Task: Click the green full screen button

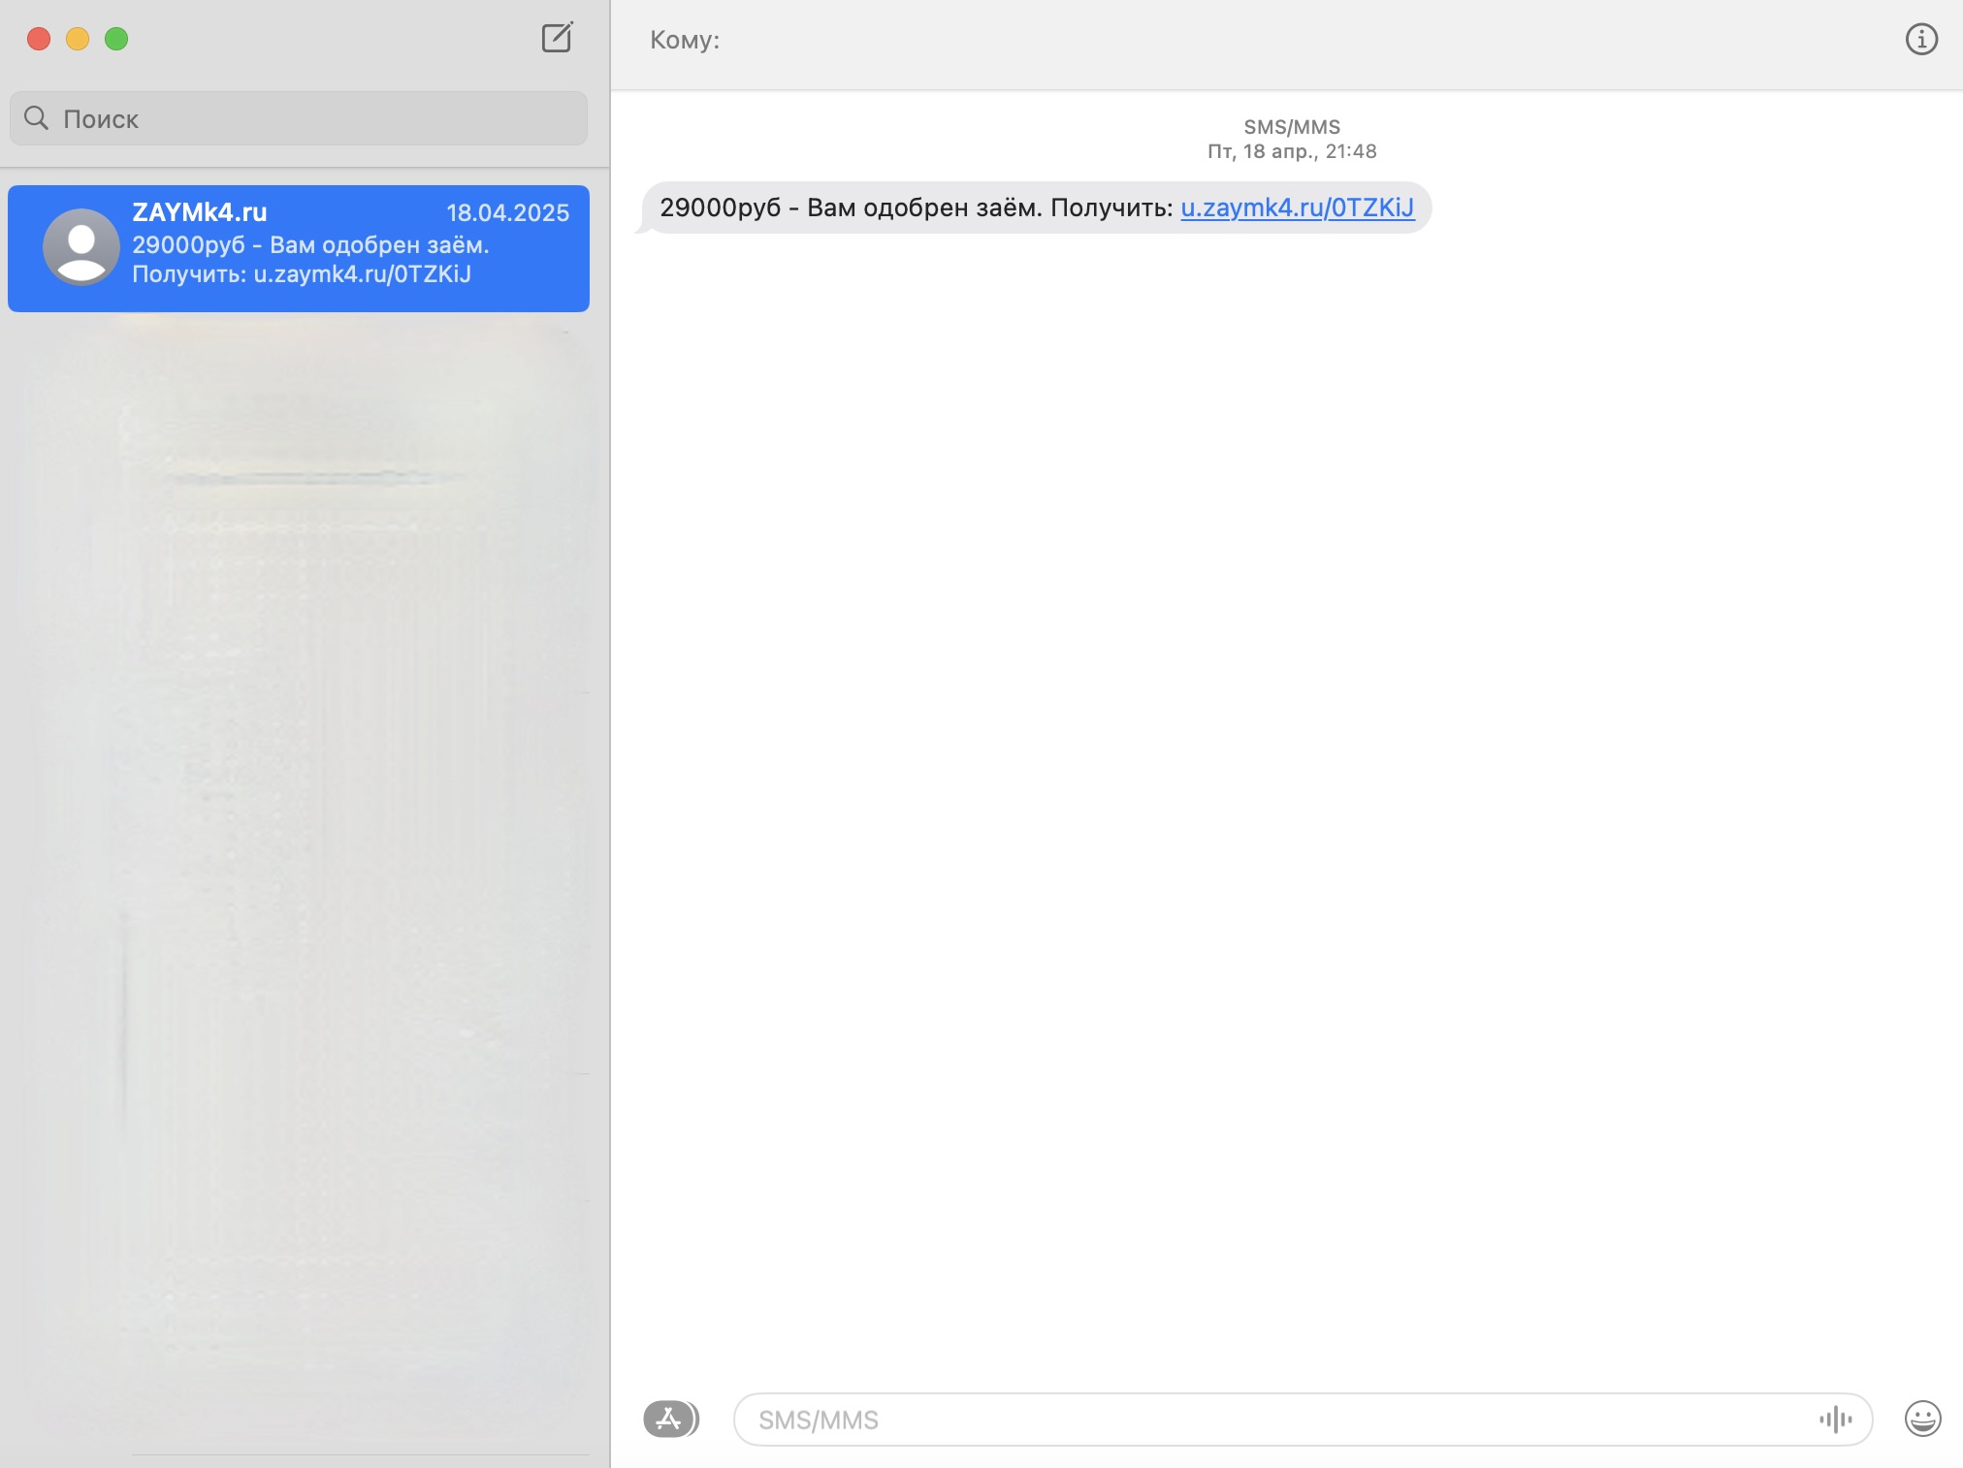Action: coord(116,39)
